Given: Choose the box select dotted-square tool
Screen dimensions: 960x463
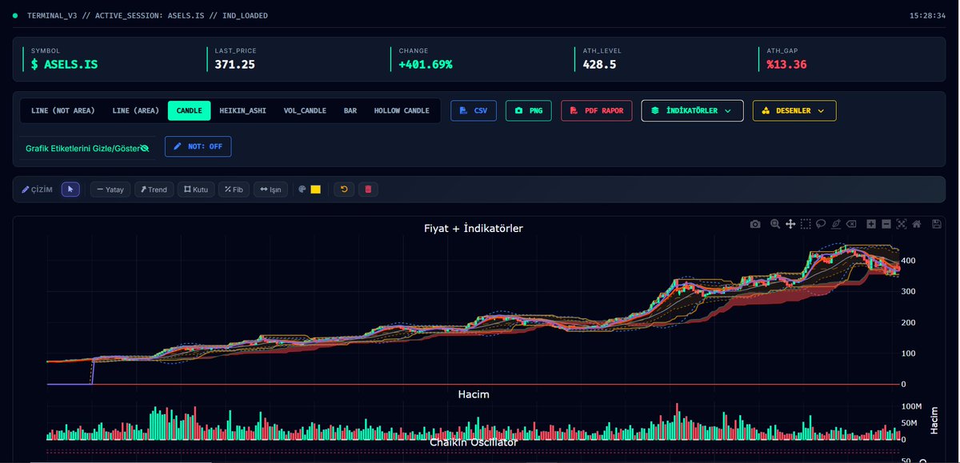Looking at the screenshot, I should [x=806, y=225].
